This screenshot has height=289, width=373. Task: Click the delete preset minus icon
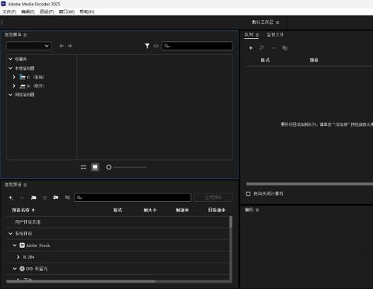point(22,198)
